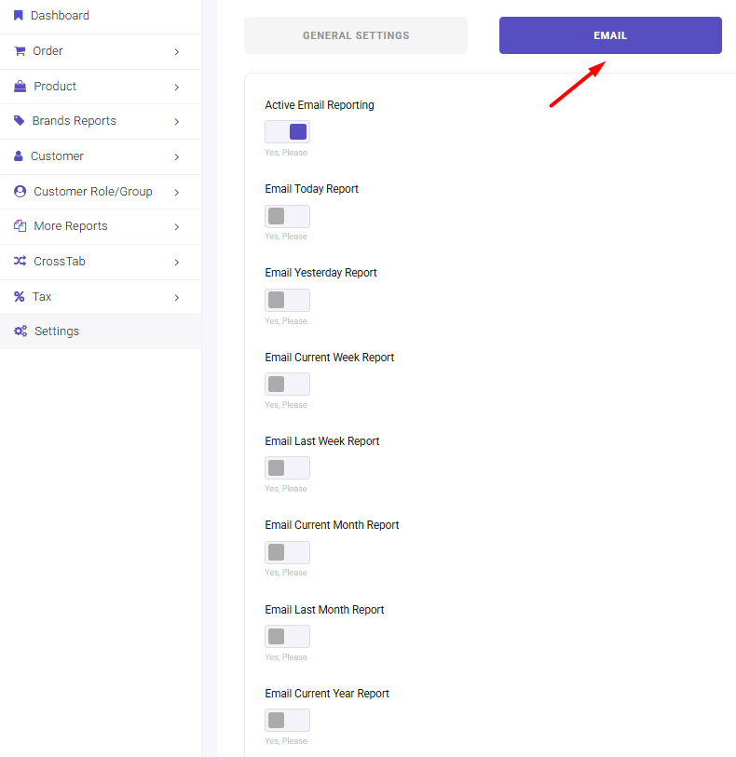Image resolution: width=736 pixels, height=757 pixels.
Task: Expand the Tax submenu chevron
Action: [x=177, y=298]
